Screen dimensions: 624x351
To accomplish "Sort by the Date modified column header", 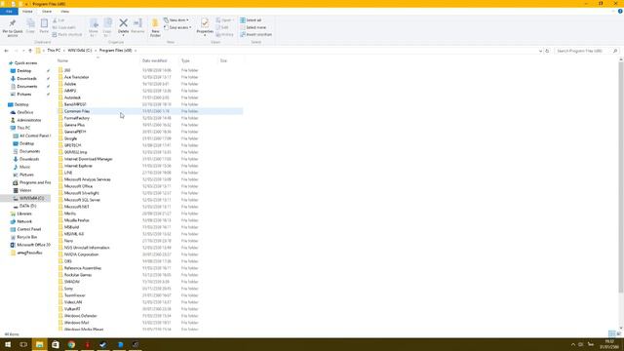I will coord(160,60).
